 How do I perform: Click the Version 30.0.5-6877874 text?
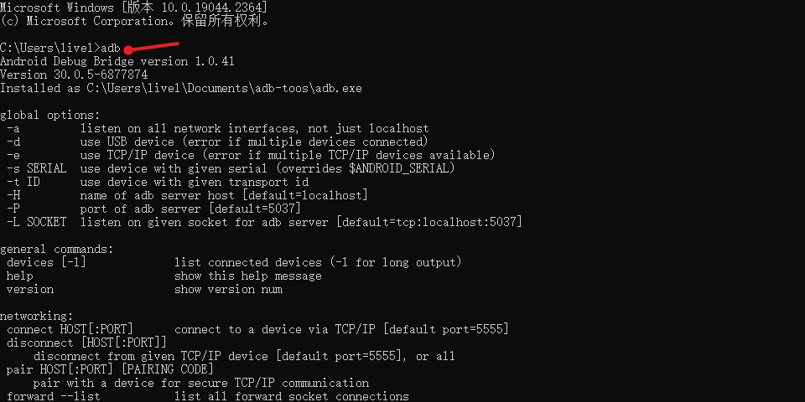74,75
